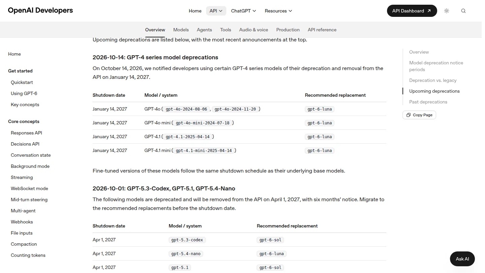
Task: Open search with the magnifier icon
Action: (463, 11)
